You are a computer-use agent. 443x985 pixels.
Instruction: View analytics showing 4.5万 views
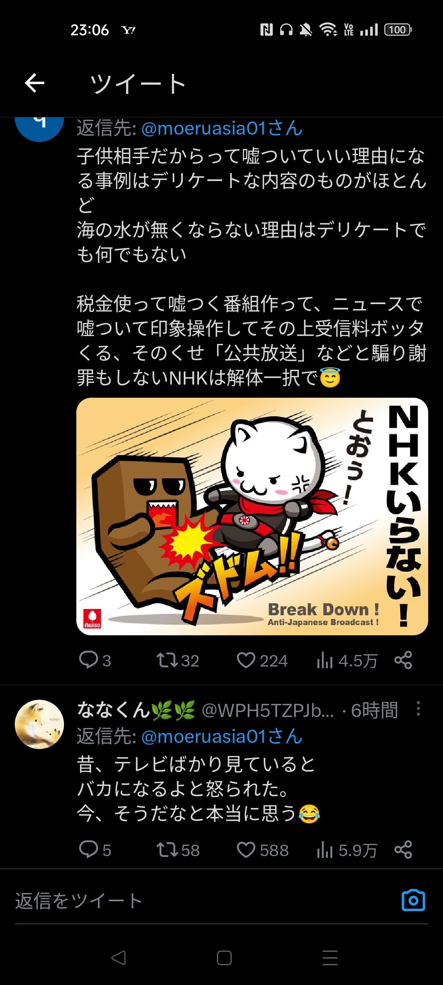(347, 660)
